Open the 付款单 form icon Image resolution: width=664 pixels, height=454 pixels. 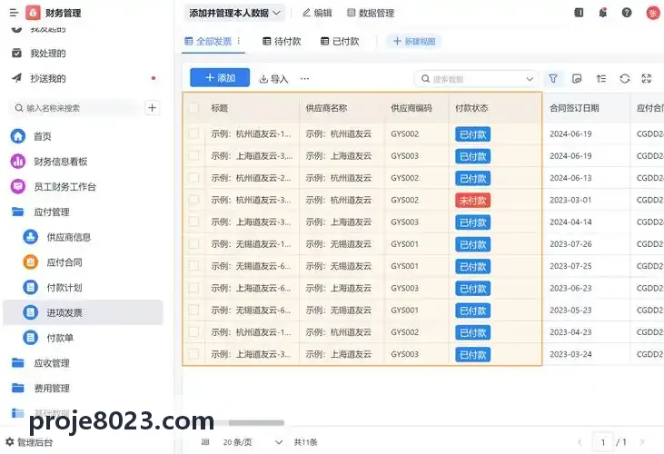point(31,338)
